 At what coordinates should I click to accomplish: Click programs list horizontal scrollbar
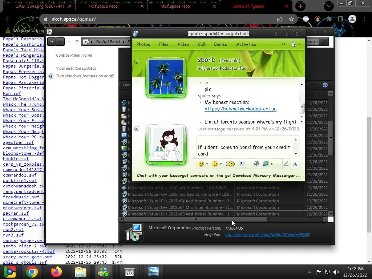195,219
